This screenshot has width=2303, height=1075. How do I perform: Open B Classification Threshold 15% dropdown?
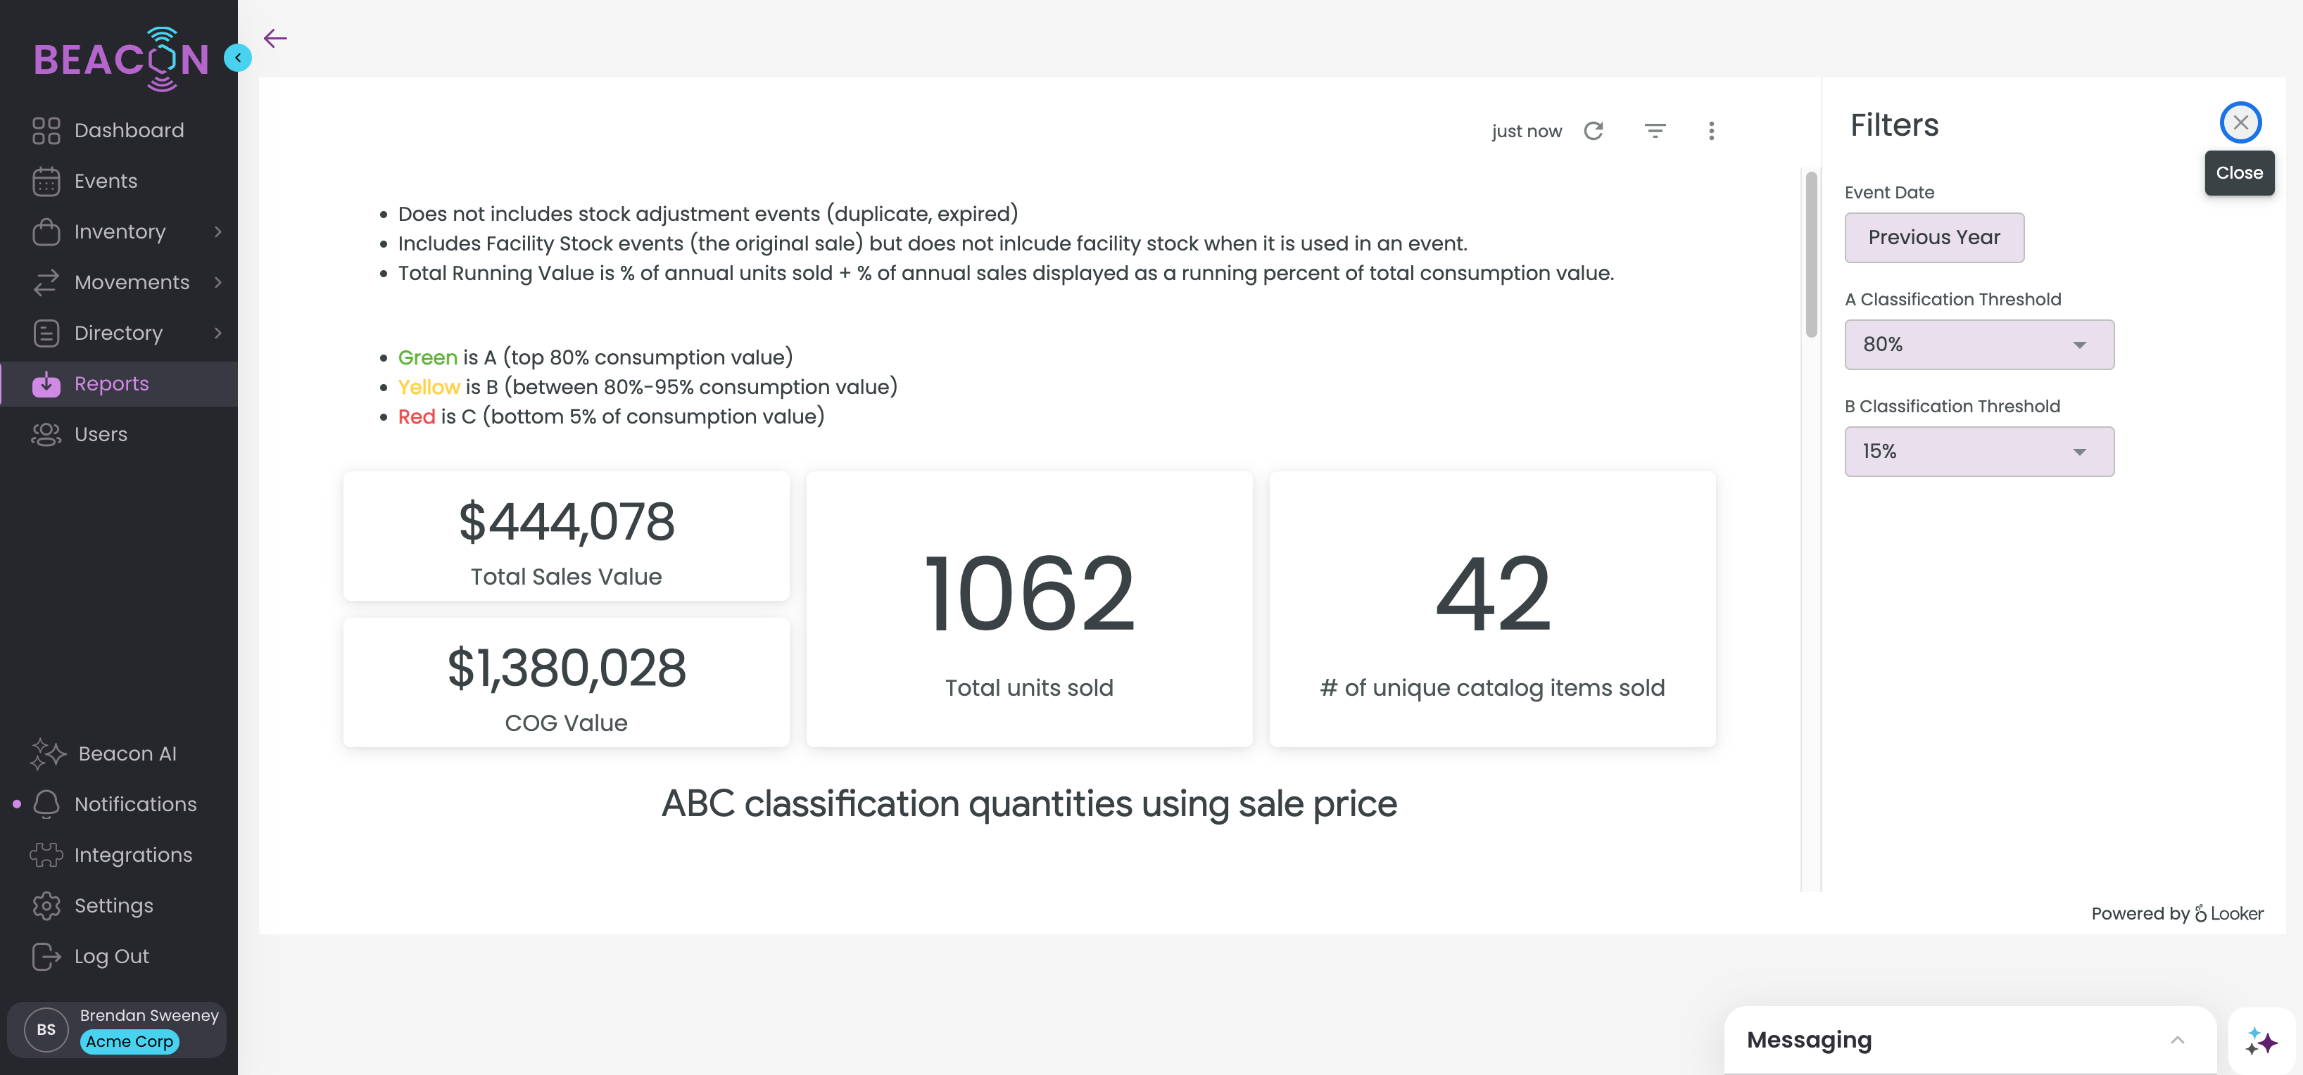pos(1979,452)
